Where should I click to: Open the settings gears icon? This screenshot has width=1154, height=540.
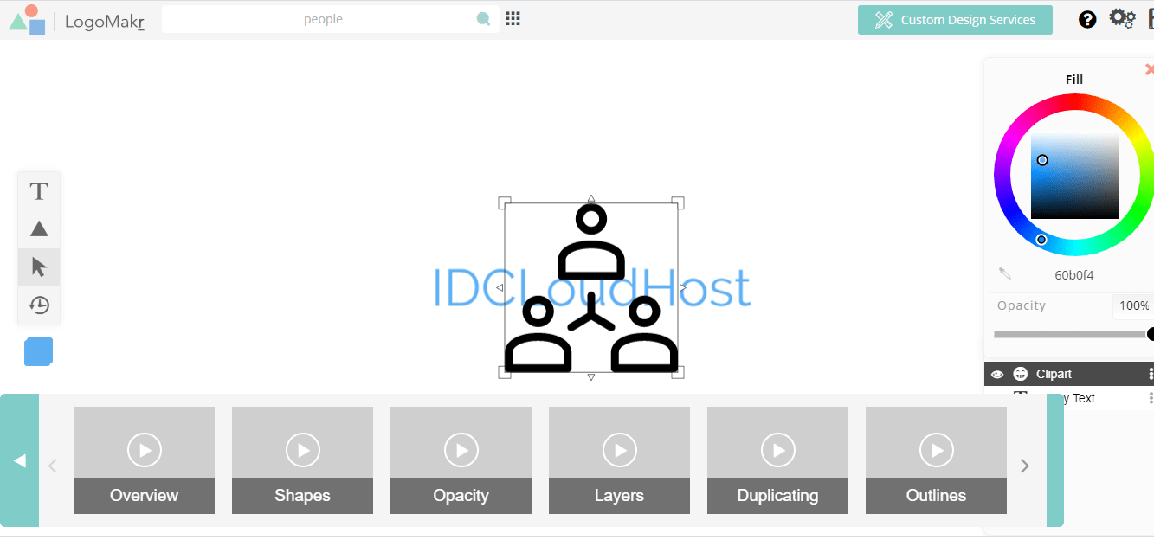coord(1122,19)
